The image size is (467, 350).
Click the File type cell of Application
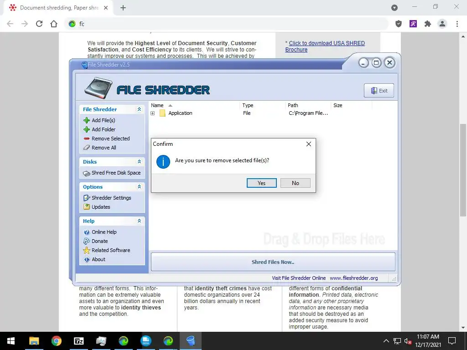[x=247, y=113]
